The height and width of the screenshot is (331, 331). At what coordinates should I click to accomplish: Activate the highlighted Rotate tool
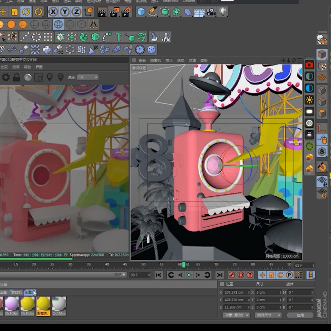26,12
